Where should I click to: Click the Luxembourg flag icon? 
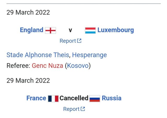point(90,30)
